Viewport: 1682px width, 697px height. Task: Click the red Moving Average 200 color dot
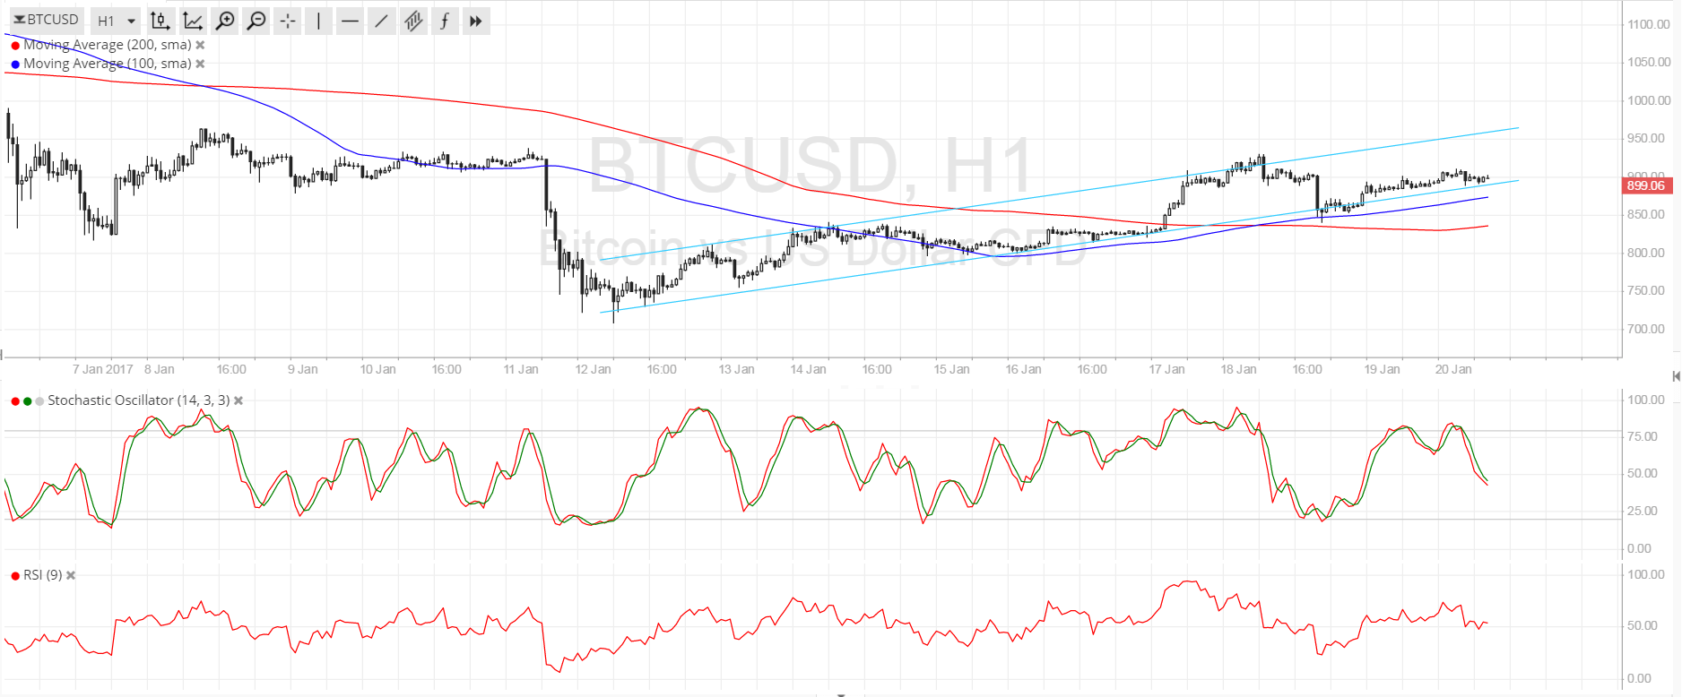coord(15,45)
